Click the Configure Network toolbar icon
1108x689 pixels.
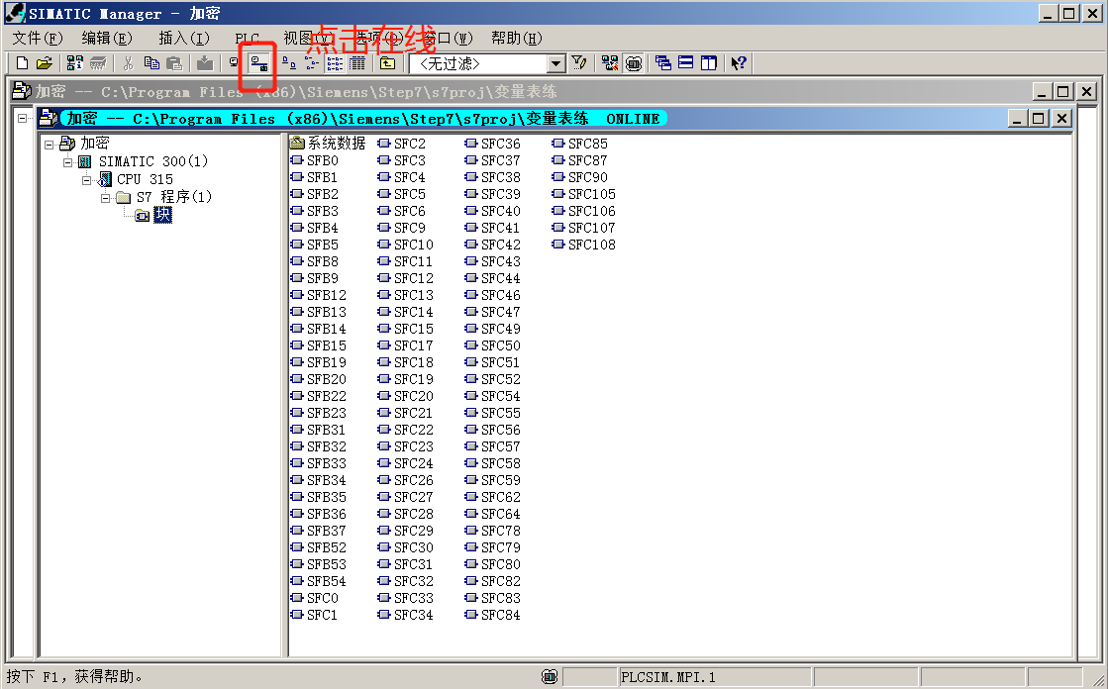pyautogui.click(x=610, y=63)
